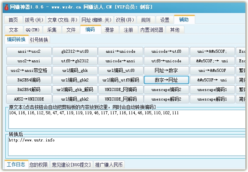Open 推广赚人民币 bottom tab
Screen dimensions: 248x172
pos(109,165)
